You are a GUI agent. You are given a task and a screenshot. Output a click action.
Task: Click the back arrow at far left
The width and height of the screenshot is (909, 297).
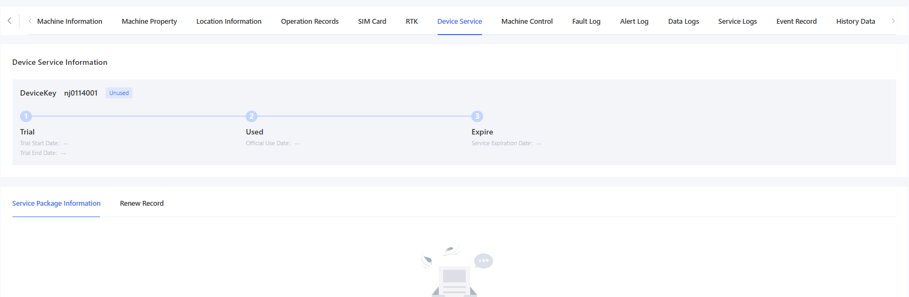[x=9, y=21]
